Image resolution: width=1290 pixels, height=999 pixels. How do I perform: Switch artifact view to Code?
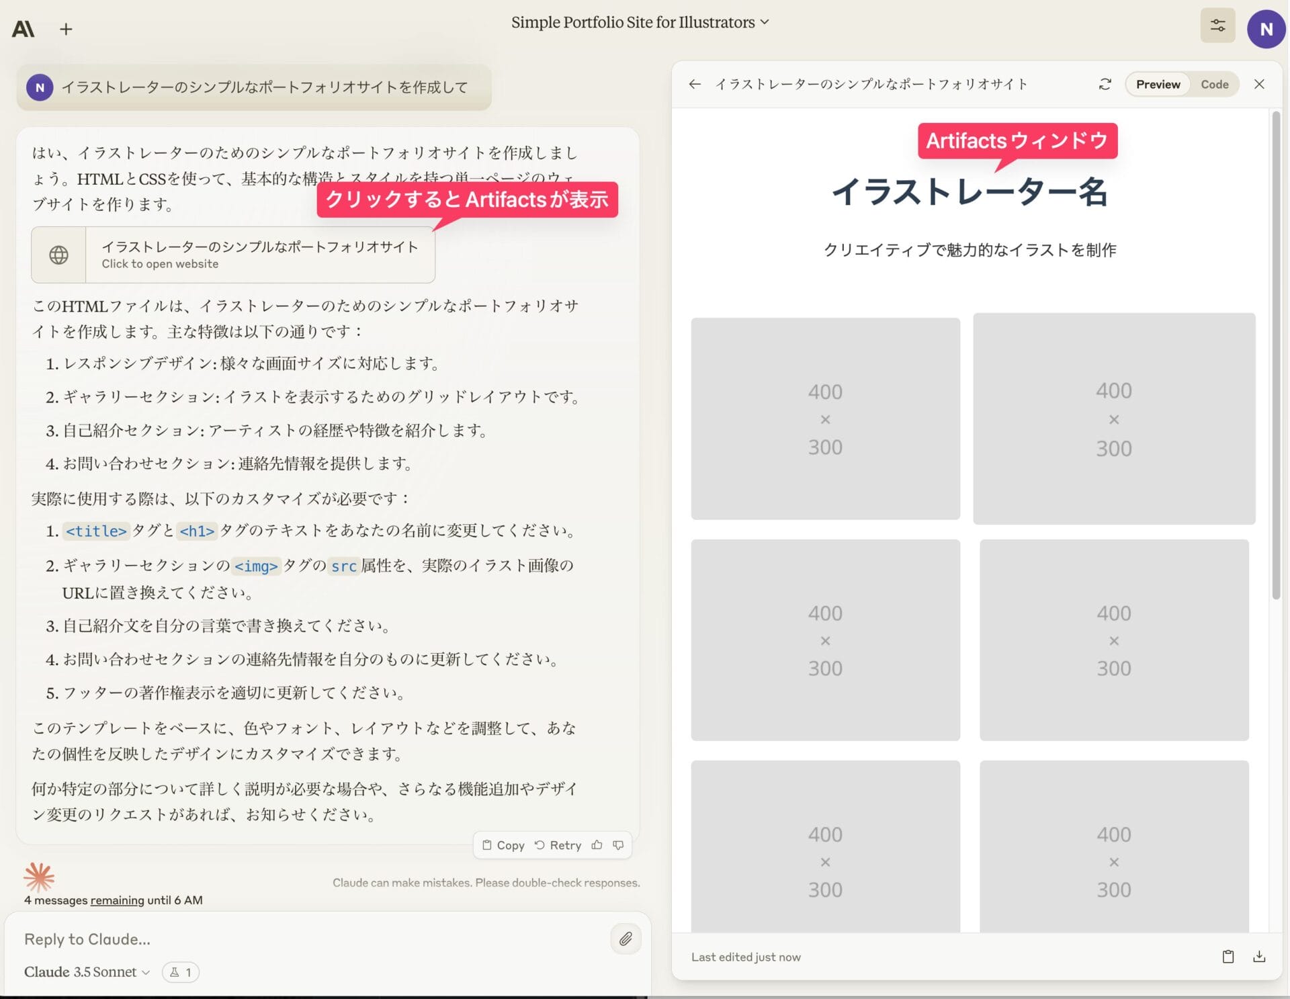1214,84
